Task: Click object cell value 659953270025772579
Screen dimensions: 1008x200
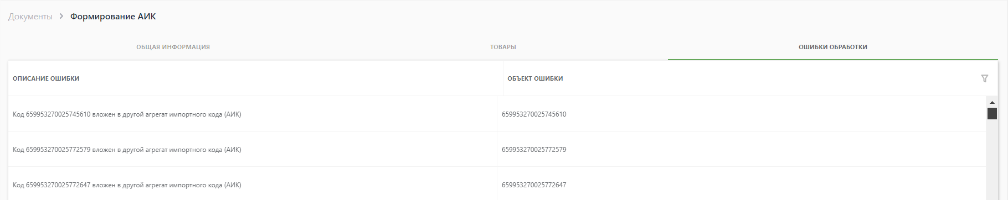Action: point(534,150)
